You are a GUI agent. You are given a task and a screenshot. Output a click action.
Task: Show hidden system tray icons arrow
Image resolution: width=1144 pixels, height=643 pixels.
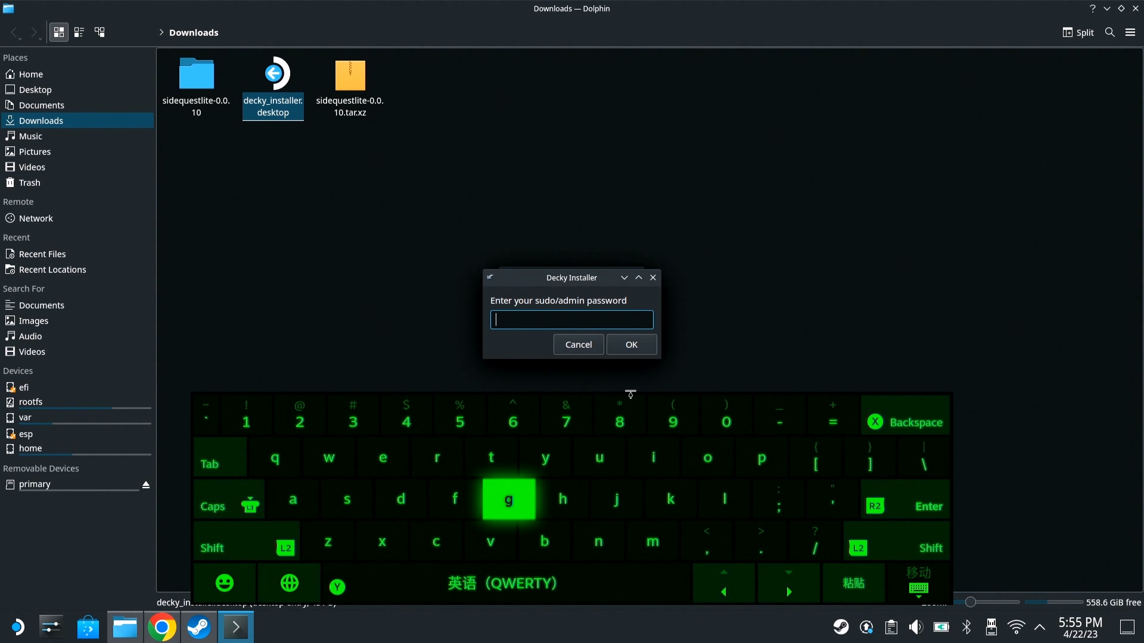coord(1040,627)
